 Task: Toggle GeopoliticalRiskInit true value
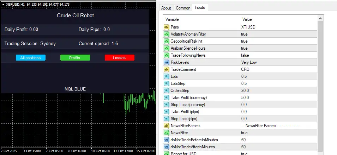pyautogui.click(x=244, y=41)
